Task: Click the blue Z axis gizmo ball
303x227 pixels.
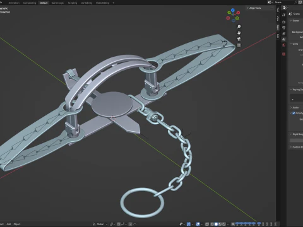Action: 233,10
